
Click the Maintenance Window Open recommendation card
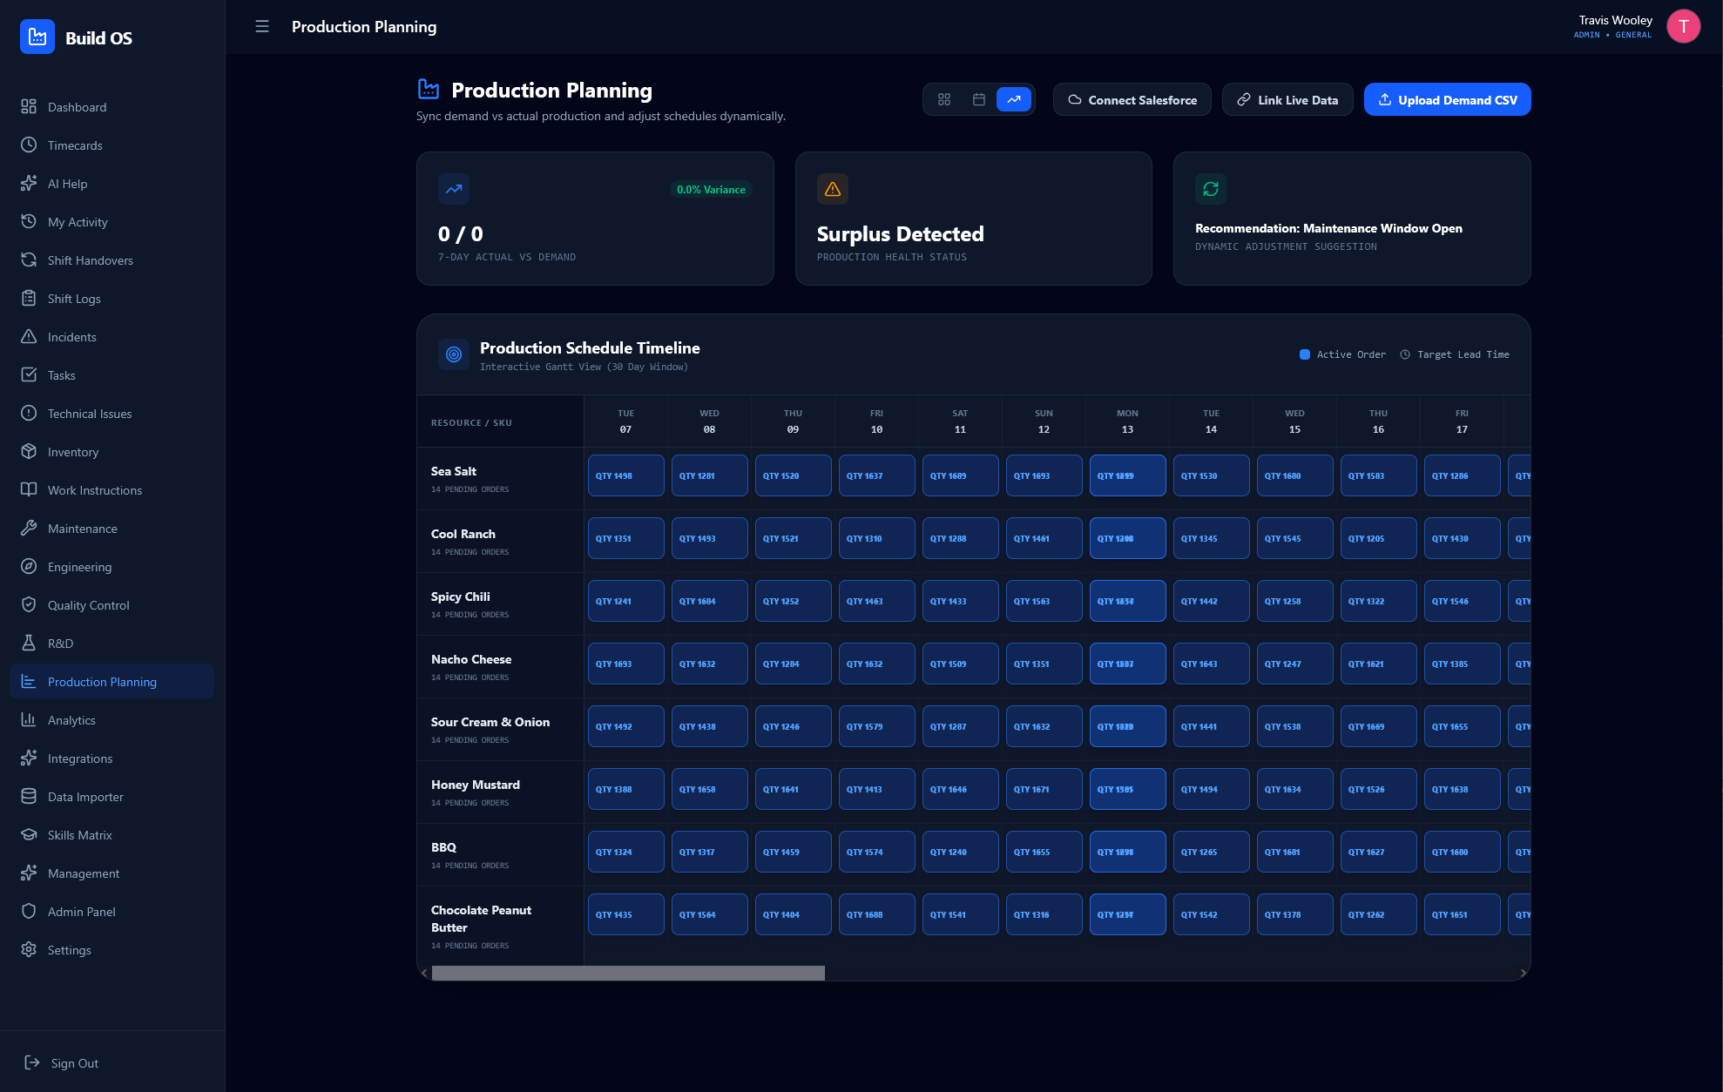click(1351, 219)
